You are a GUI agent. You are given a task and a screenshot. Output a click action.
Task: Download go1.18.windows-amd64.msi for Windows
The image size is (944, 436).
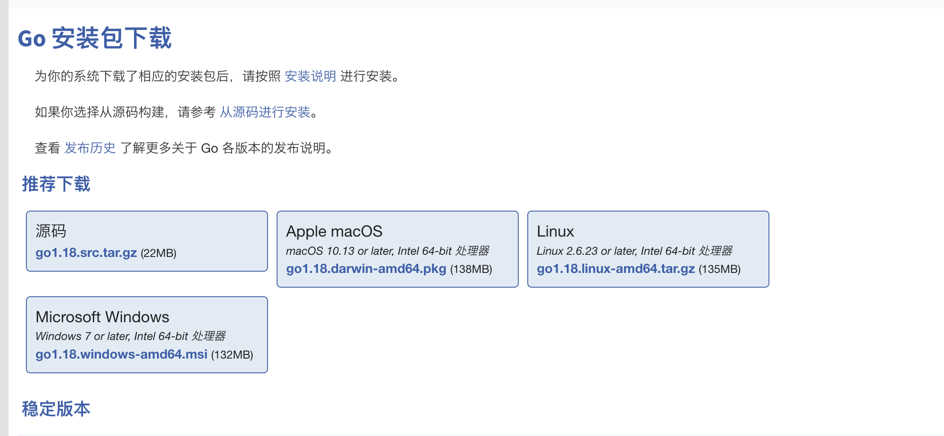tap(121, 354)
